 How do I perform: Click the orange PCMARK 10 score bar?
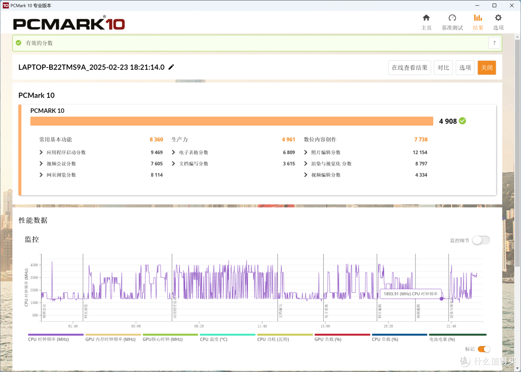click(232, 121)
